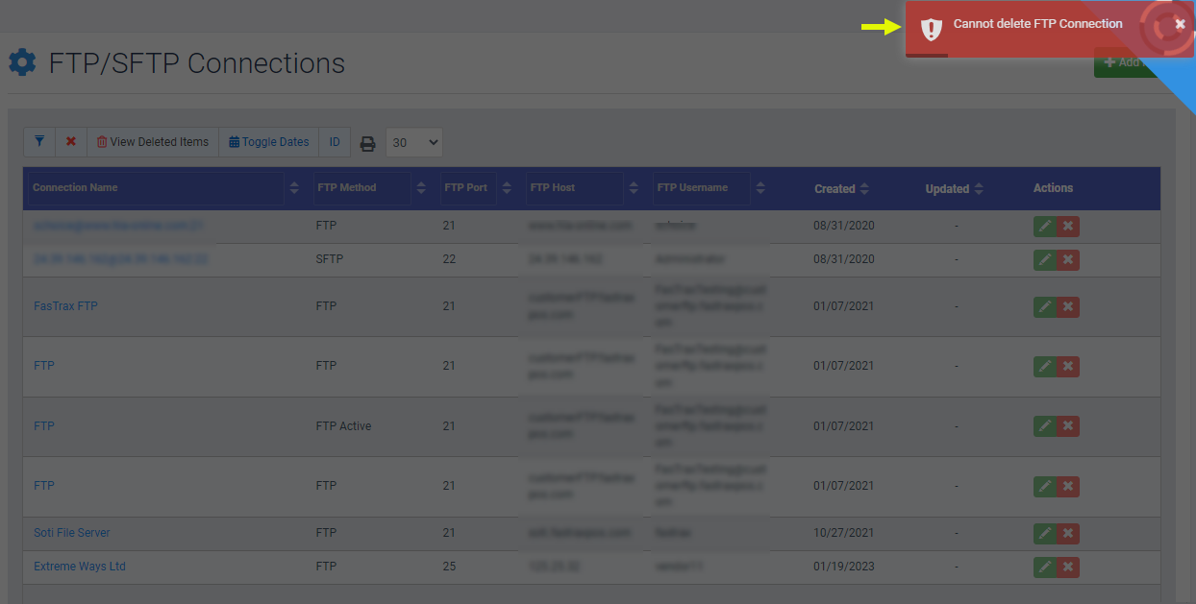This screenshot has height=604, width=1196.
Task: View Deleted Items
Action: pyautogui.click(x=153, y=142)
